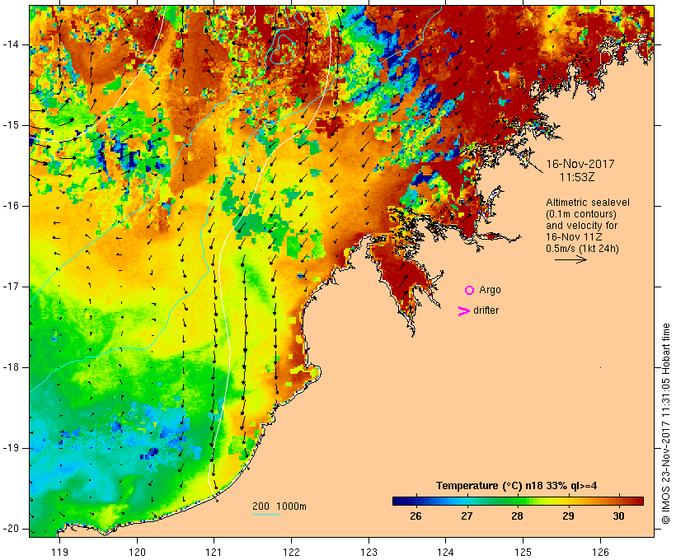Click longitude axis label 124
The width and height of the screenshot is (676, 560).
tap(446, 552)
